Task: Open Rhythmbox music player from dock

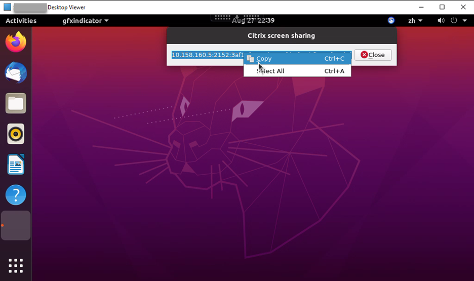Action: (x=16, y=134)
